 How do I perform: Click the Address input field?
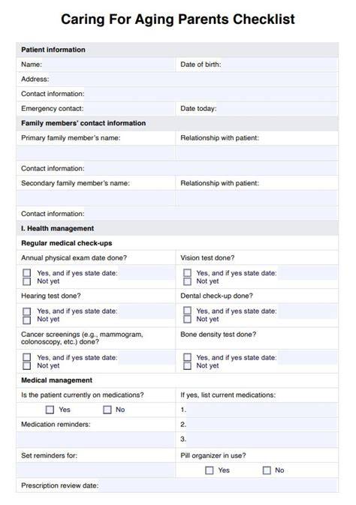pyautogui.click(x=194, y=80)
